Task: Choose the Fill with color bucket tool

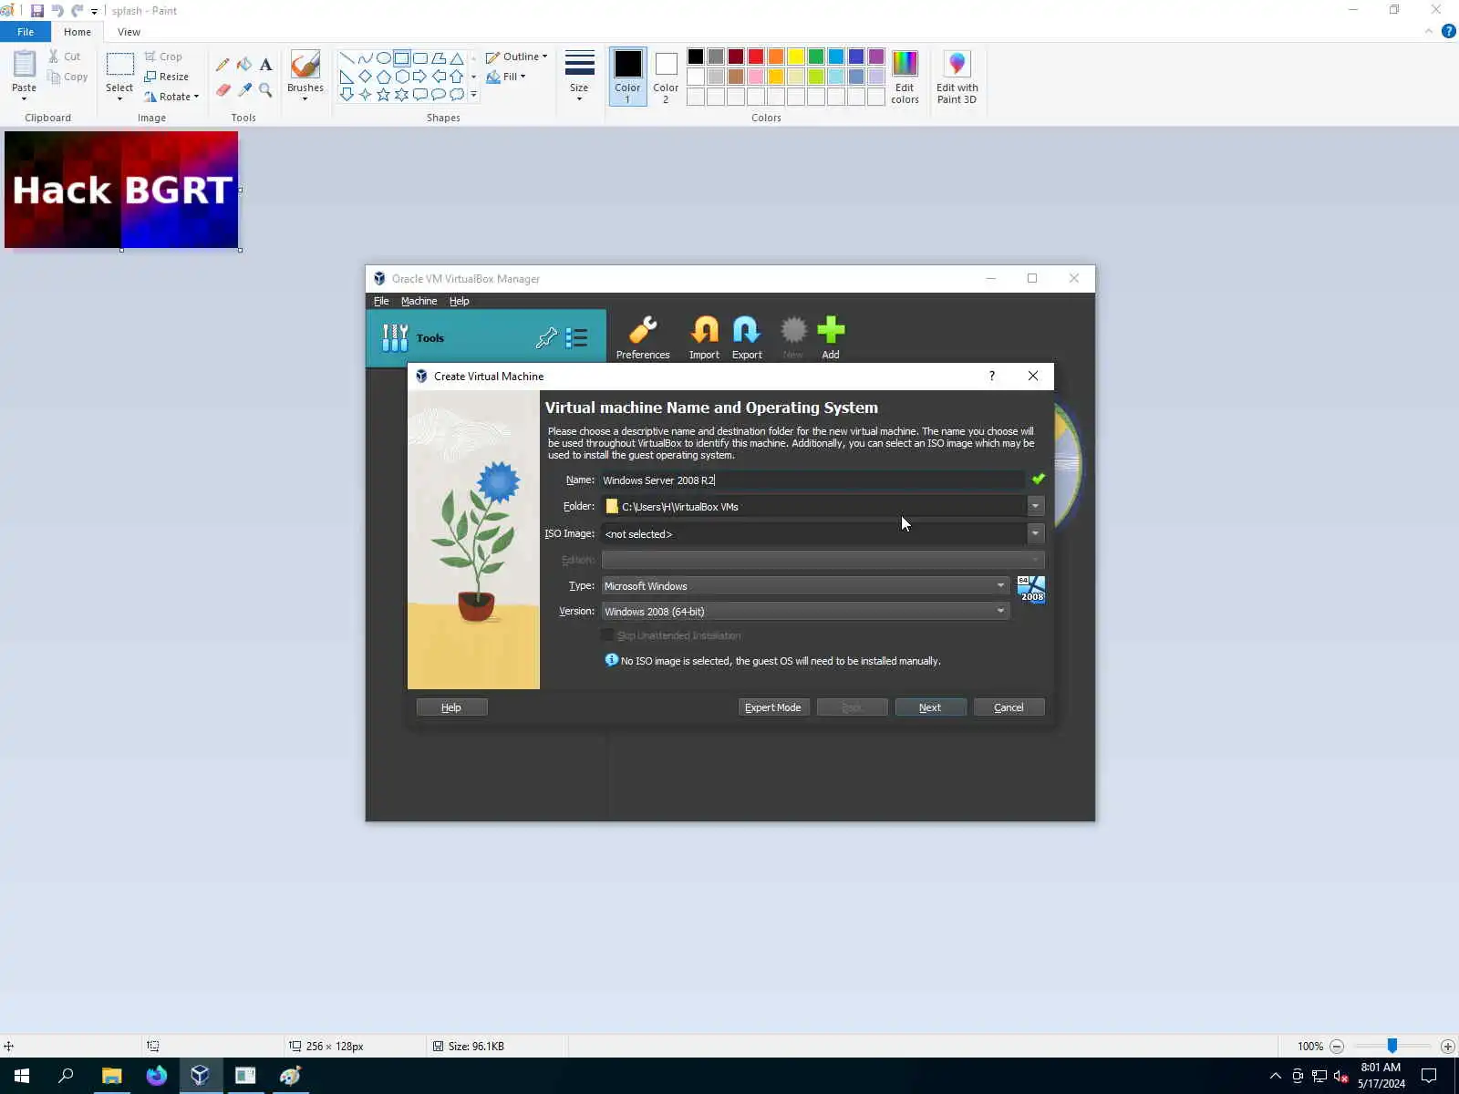Action: 244,65
